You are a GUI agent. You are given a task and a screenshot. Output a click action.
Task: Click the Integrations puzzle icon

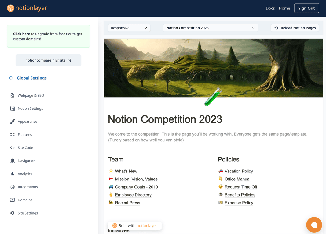tap(12, 187)
